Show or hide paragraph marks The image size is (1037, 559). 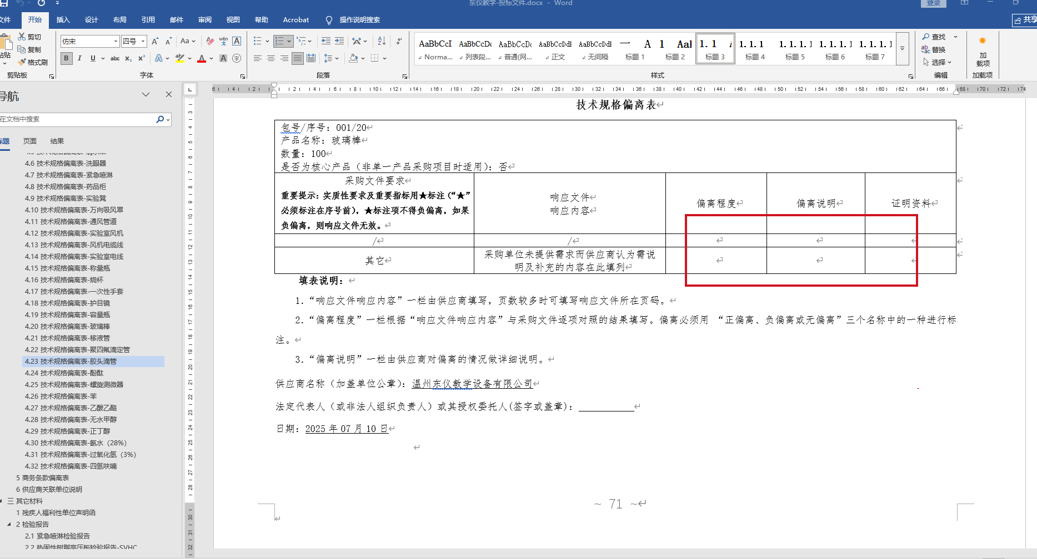399,41
